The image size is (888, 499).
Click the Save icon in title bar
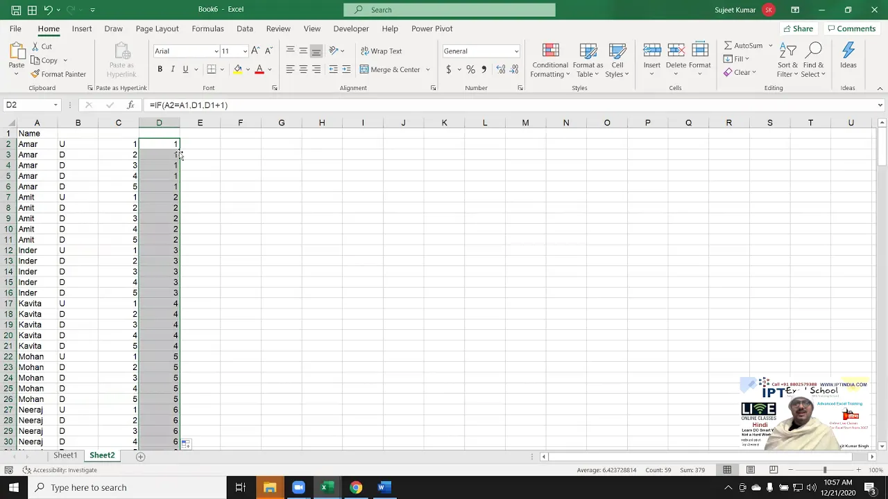(15, 10)
